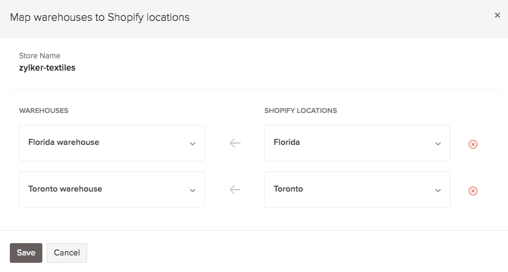Click the Store Name label
Viewport: 508px width, 272px height.
tap(40, 56)
